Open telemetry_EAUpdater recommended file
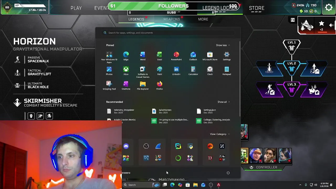The image size is (336, 189). pos(121,111)
